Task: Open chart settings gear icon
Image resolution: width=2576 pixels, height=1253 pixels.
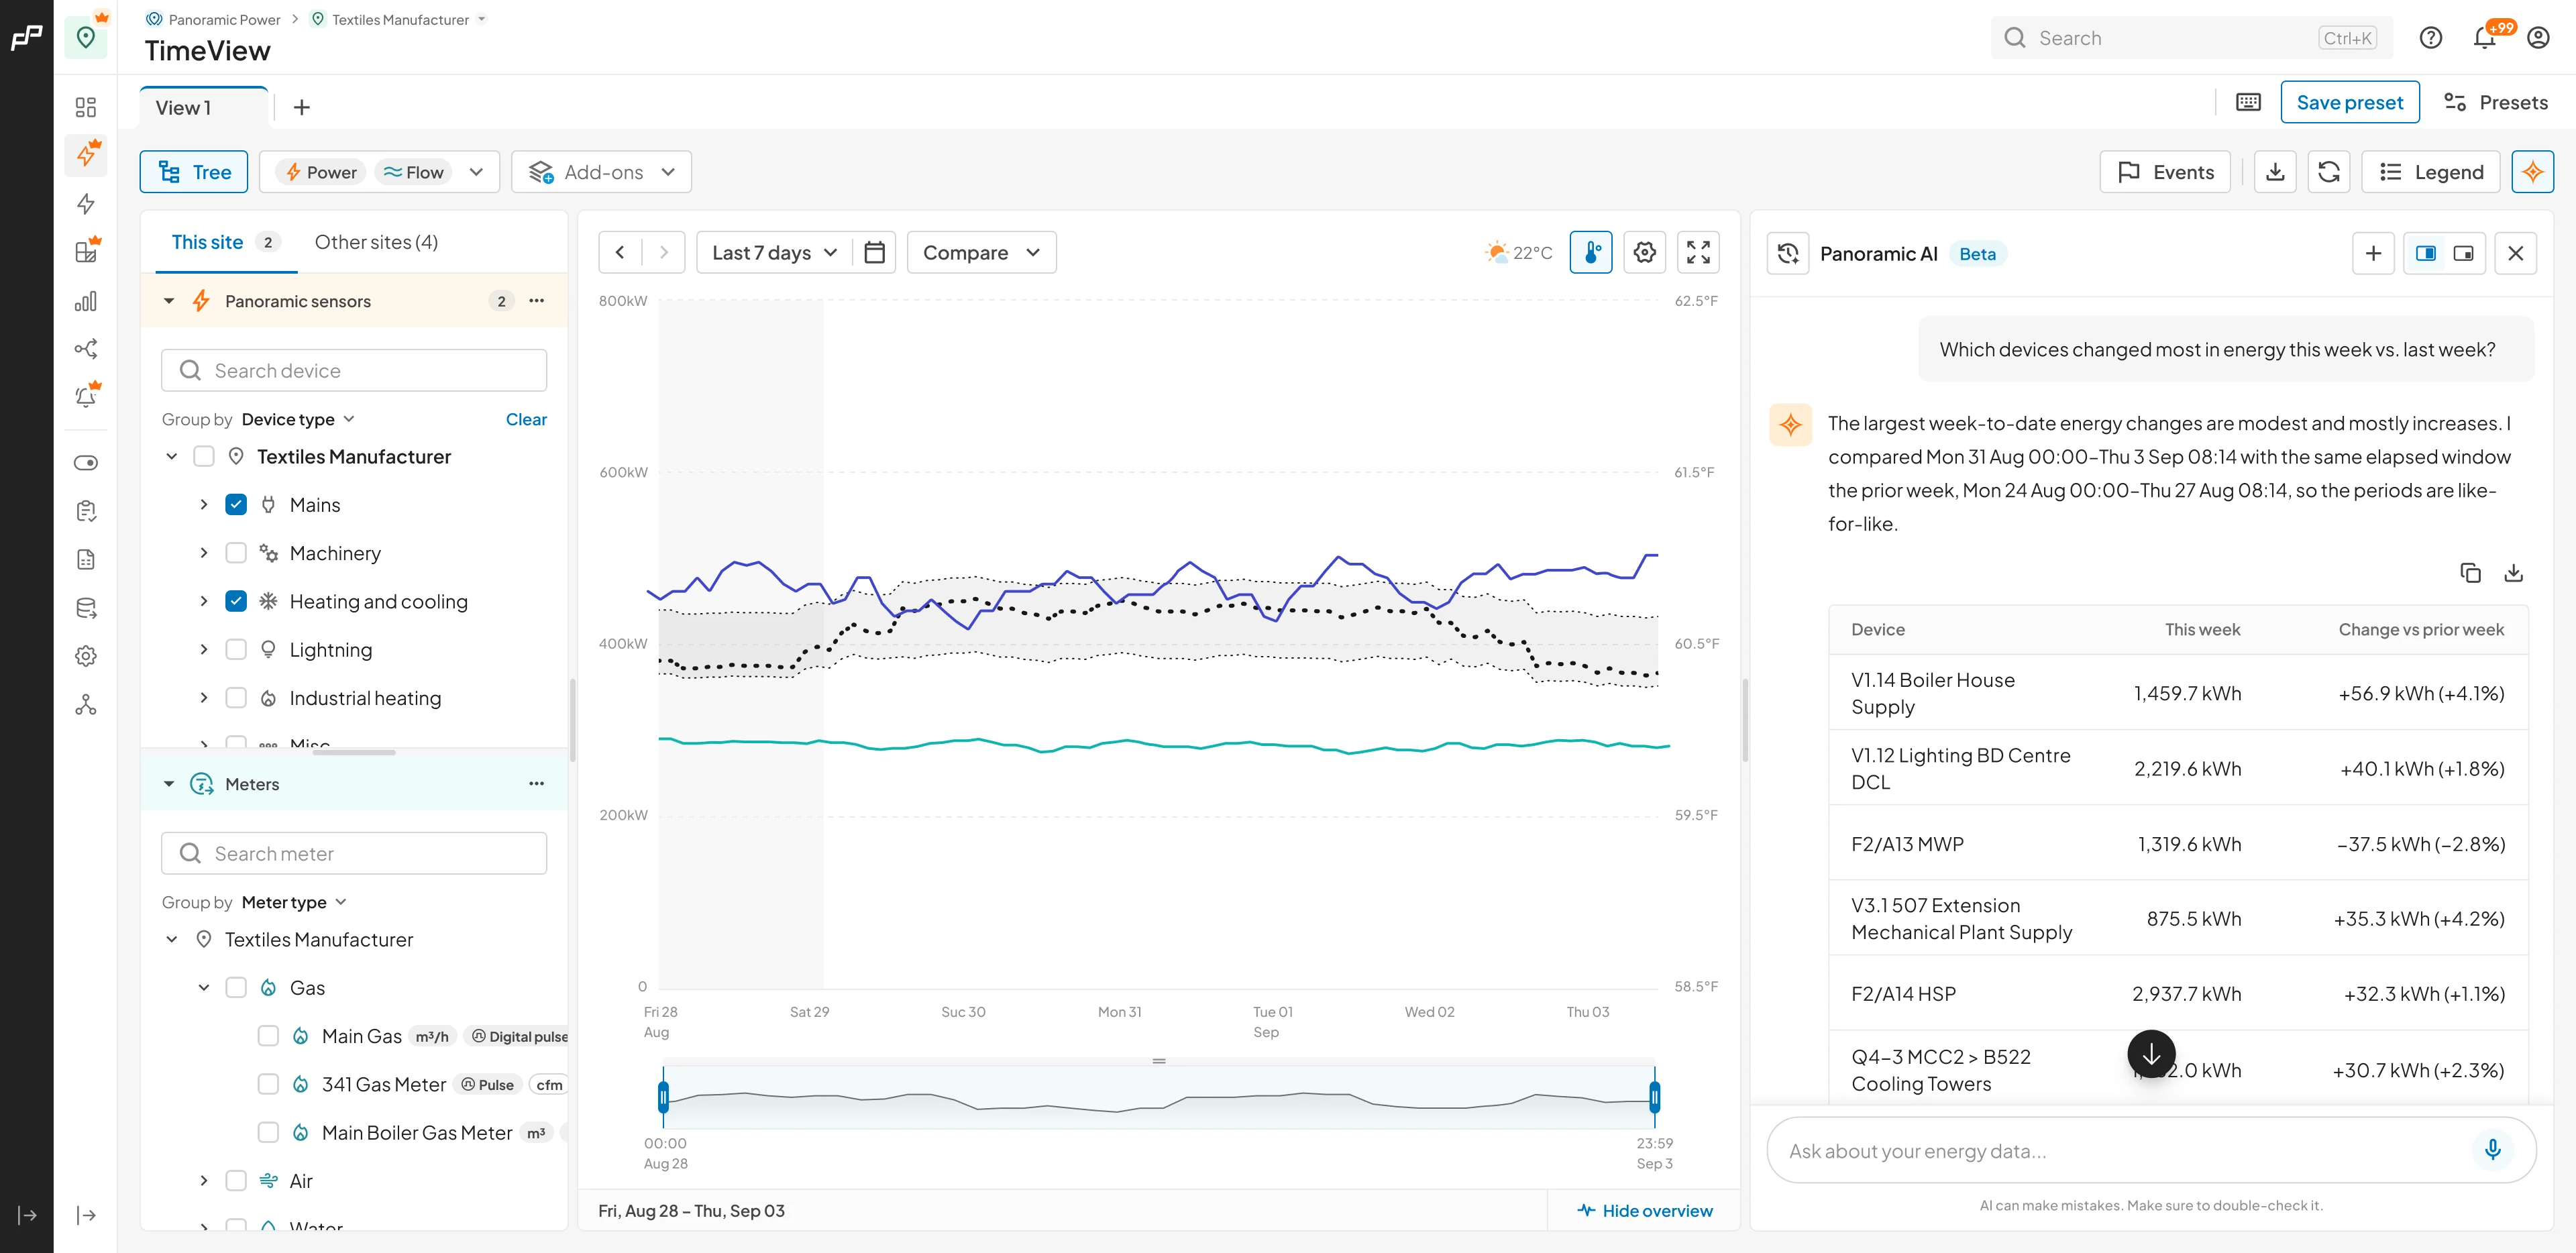Action: tap(1645, 253)
